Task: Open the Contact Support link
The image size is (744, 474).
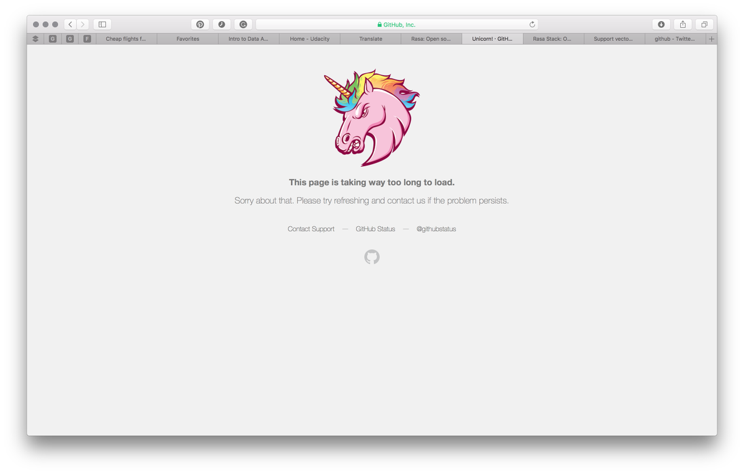Action: 311,229
